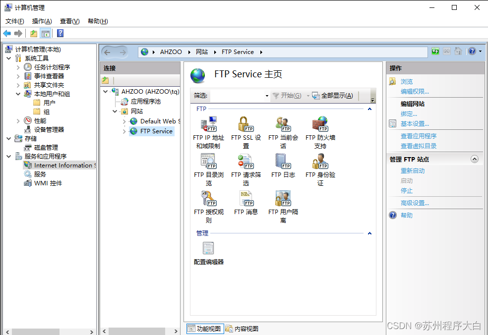Click the help dropdown arrow beside the question mark
This screenshot has height=335, width=488.
coord(481,52)
